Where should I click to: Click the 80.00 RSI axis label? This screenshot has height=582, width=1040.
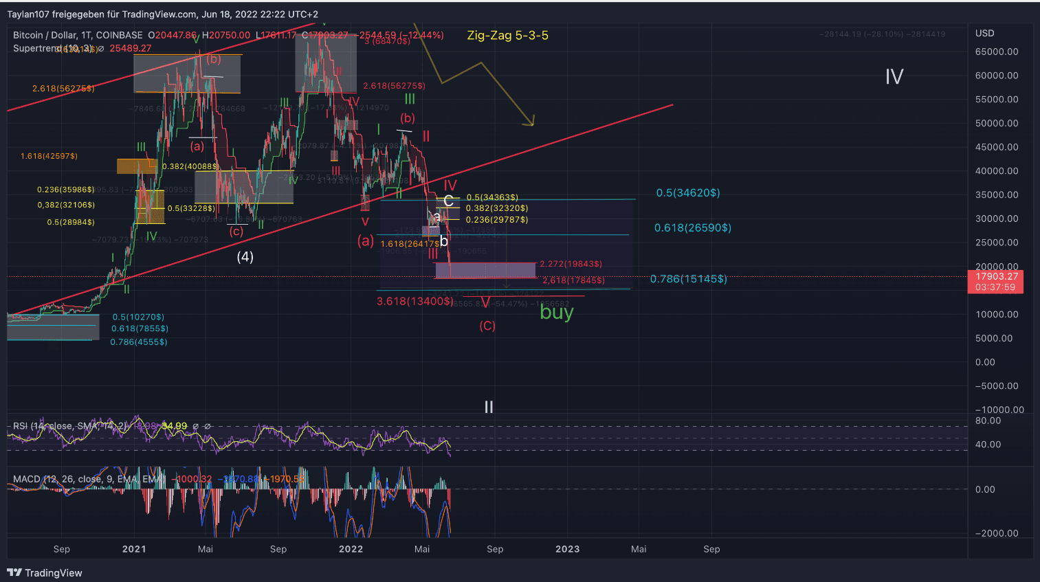click(988, 421)
